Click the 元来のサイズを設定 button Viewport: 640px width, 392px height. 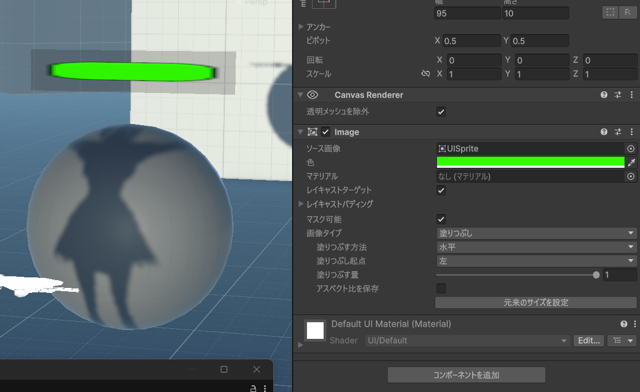(x=536, y=302)
